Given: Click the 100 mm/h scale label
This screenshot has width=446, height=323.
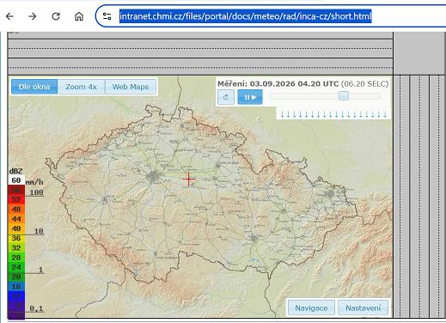Looking at the screenshot, I should (36, 192).
